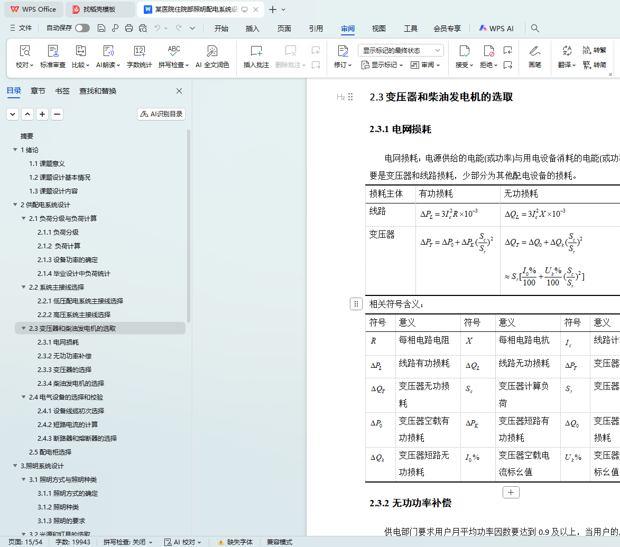620x547 pixels.
Task: Switch to the 书签 sidebar tab
Action: pos(62,91)
